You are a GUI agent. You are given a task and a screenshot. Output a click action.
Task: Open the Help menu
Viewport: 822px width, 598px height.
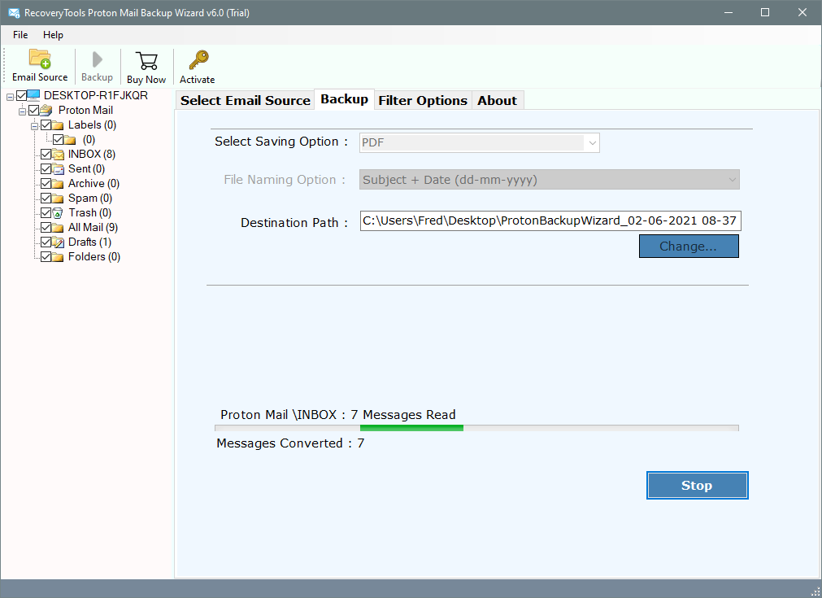click(53, 35)
